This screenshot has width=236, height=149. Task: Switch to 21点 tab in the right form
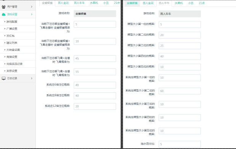click(x=202, y=3)
